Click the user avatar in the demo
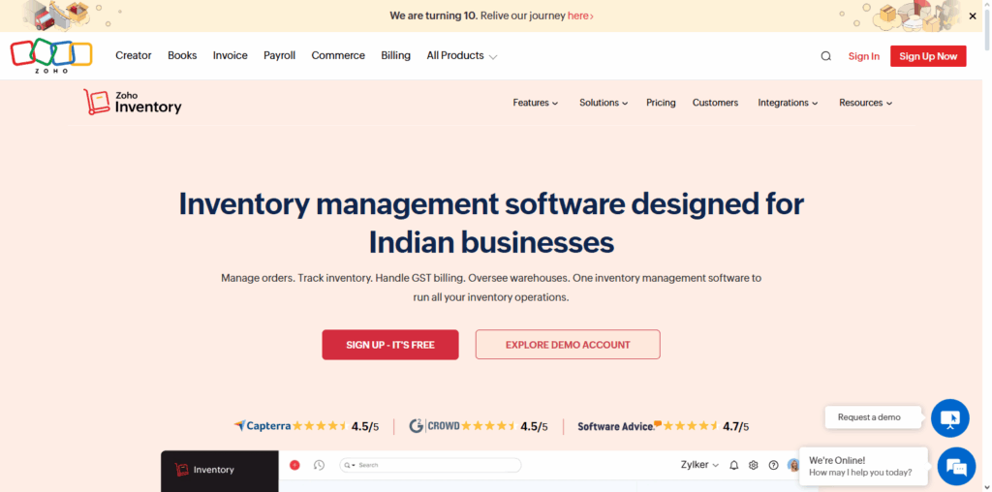This screenshot has width=992, height=492. coord(792,466)
